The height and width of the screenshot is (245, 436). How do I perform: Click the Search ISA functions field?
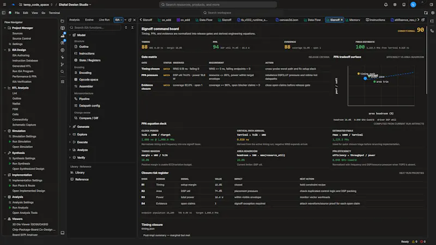click(95, 28)
